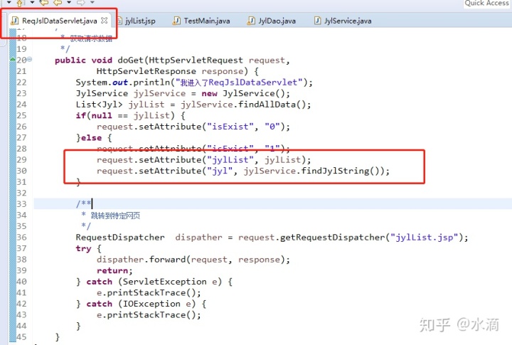Viewport: 512px width, 345px height.
Task: Click the 'try' keyword on line 37
Action: [x=84, y=249]
